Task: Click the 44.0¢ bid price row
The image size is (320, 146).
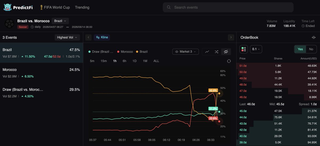Action: (x=278, y=117)
